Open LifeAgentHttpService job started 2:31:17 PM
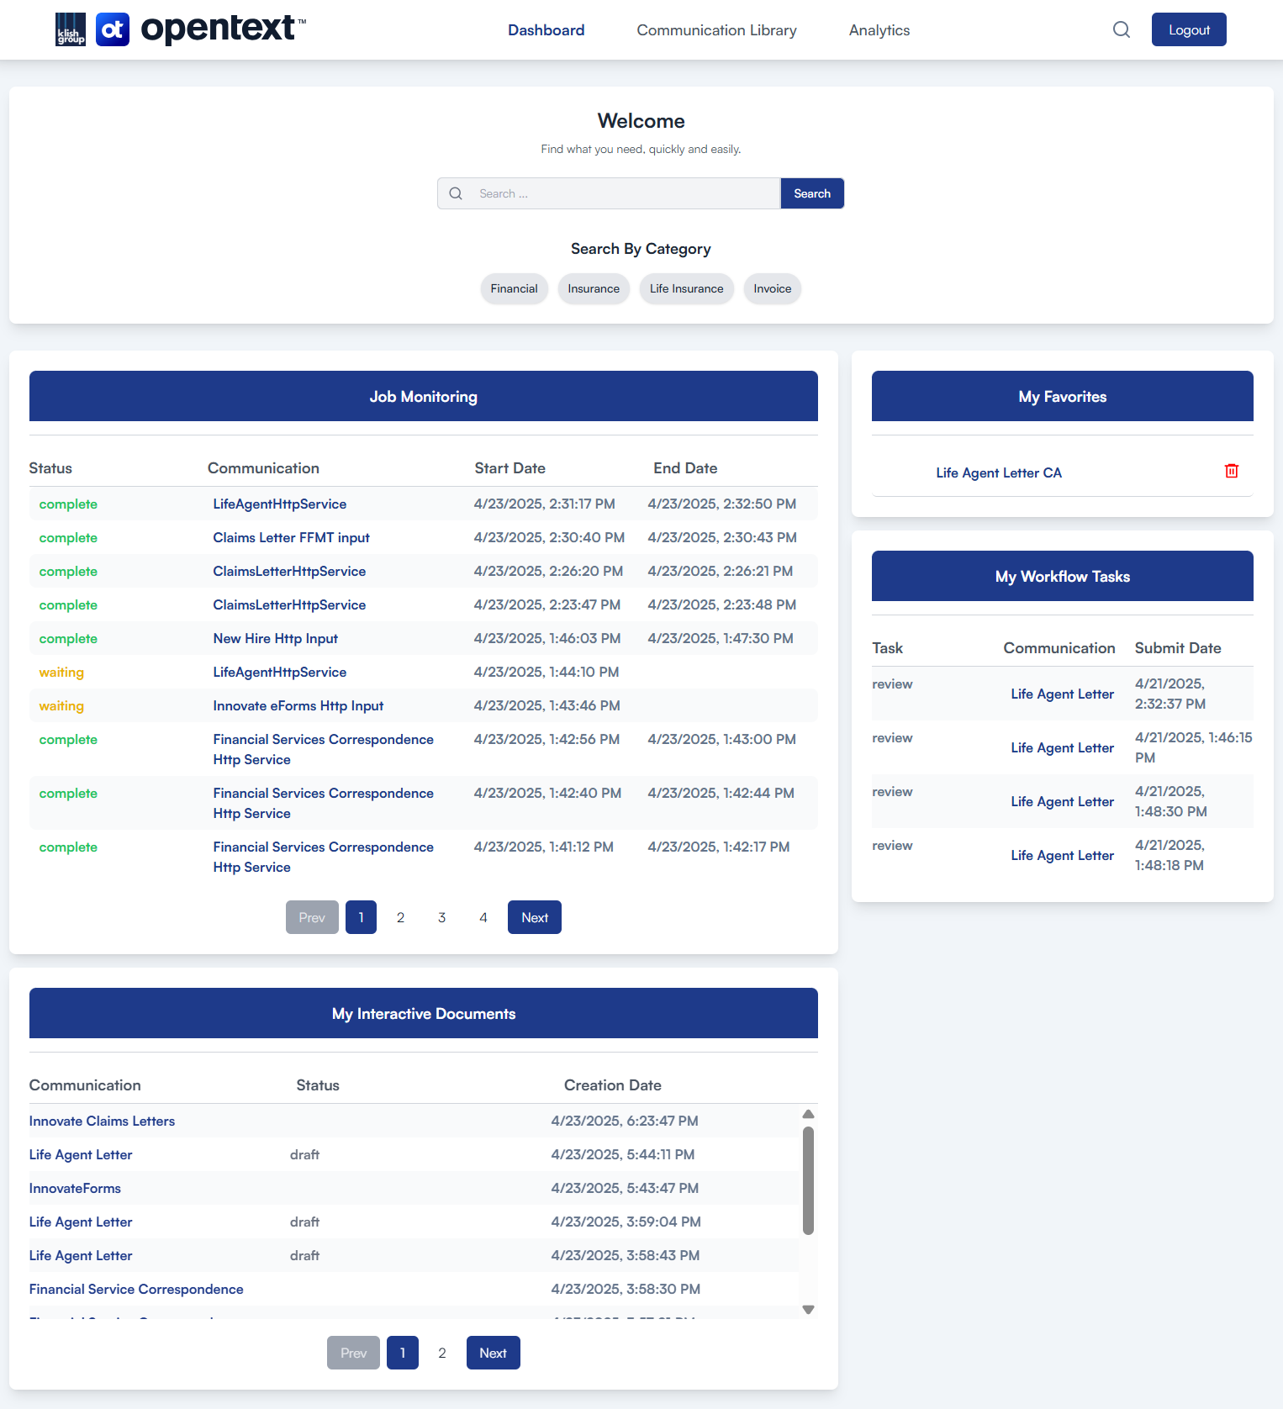This screenshot has height=1409, width=1283. click(x=279, y=504)
